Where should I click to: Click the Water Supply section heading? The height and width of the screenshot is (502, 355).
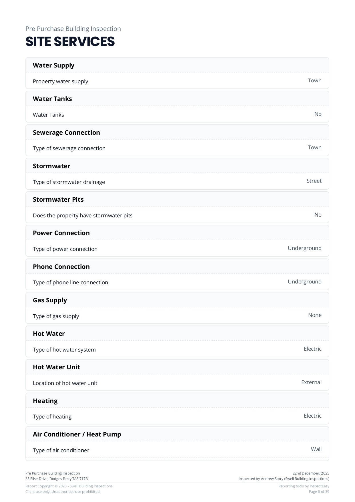click(x=53, y=65)
